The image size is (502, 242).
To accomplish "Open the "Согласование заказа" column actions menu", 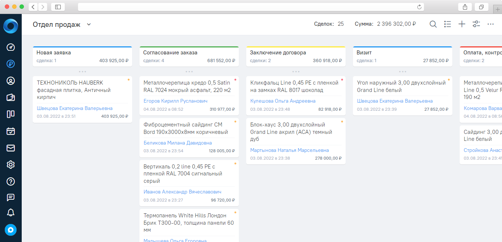I will 189,72.
